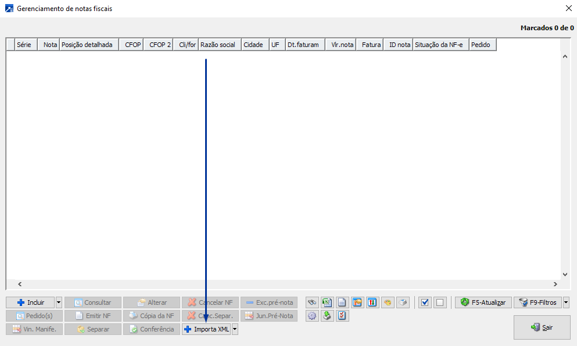Screen dimensions: 577x346
Task: Click the ID nota column header
Action: tap(398, 45)
